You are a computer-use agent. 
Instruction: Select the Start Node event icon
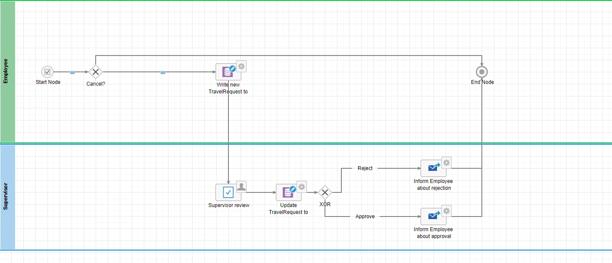click(x=47, y=72)
